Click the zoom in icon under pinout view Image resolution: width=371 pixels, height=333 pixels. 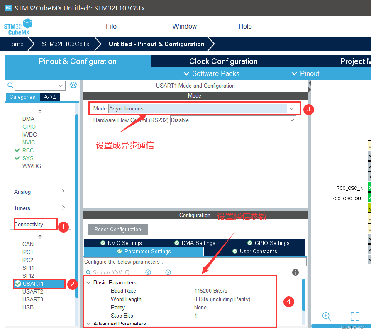click(x=326, y=316)
